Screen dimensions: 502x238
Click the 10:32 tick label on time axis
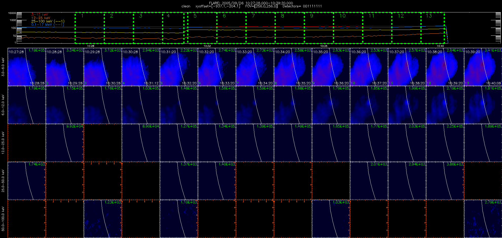tap(207, 46)
